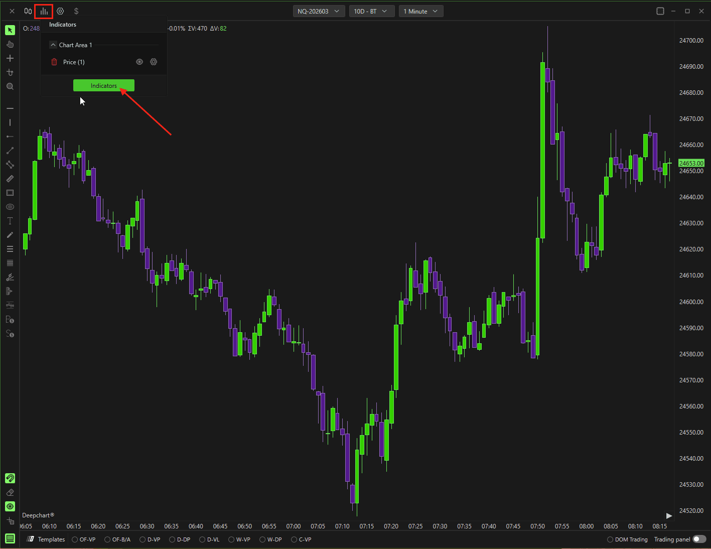The image size is (711, 549).
Task: Collapse the Chart Area 1 section
Action: tap(53, 45)
